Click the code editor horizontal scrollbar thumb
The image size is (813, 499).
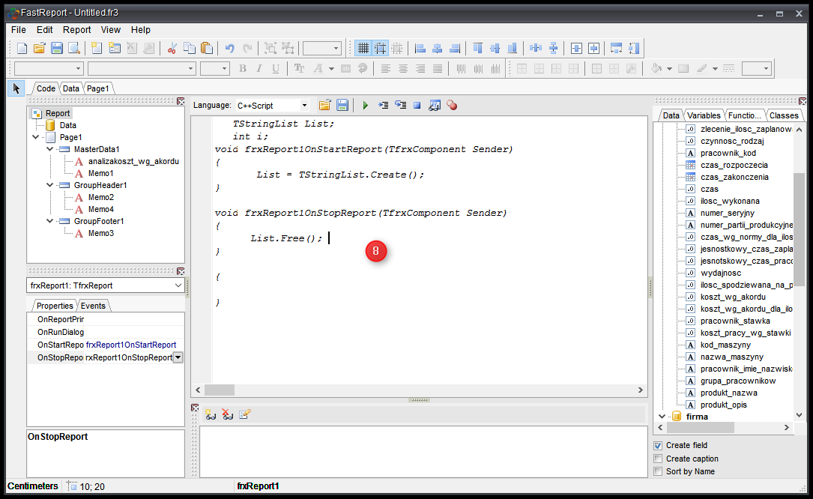[220, 390]
